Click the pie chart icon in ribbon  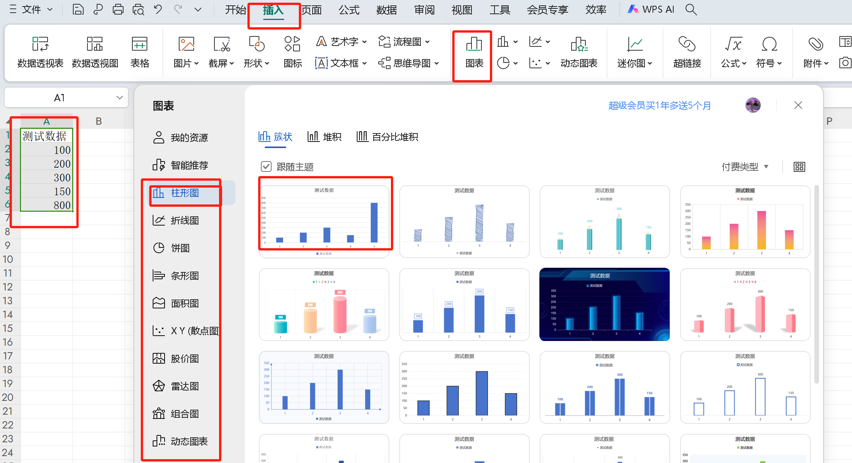503,63
